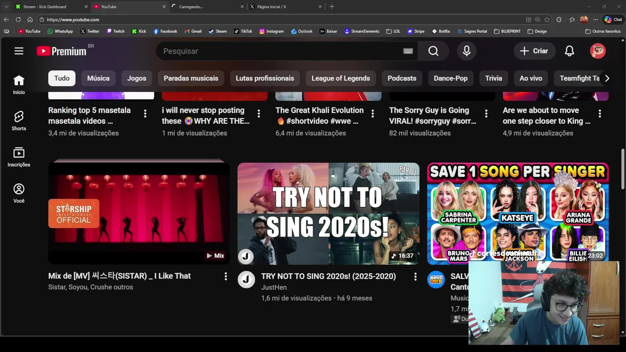Click the page vertical scrollbar
Screen dimensions: 626x352
point(623,169)
